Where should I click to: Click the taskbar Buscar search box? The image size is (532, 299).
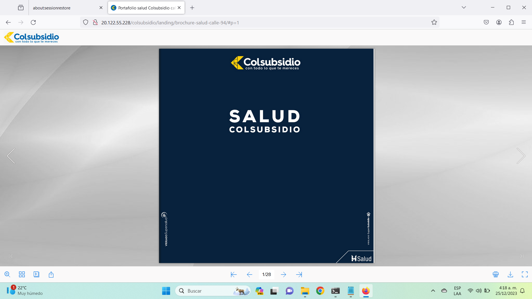click(213, 291)
